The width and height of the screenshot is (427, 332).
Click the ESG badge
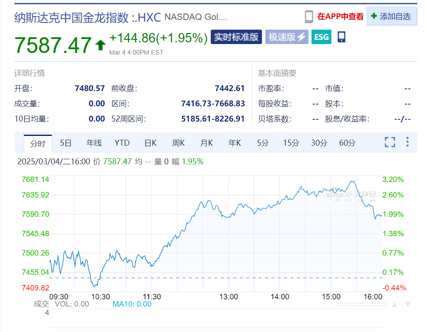point(321,37)
